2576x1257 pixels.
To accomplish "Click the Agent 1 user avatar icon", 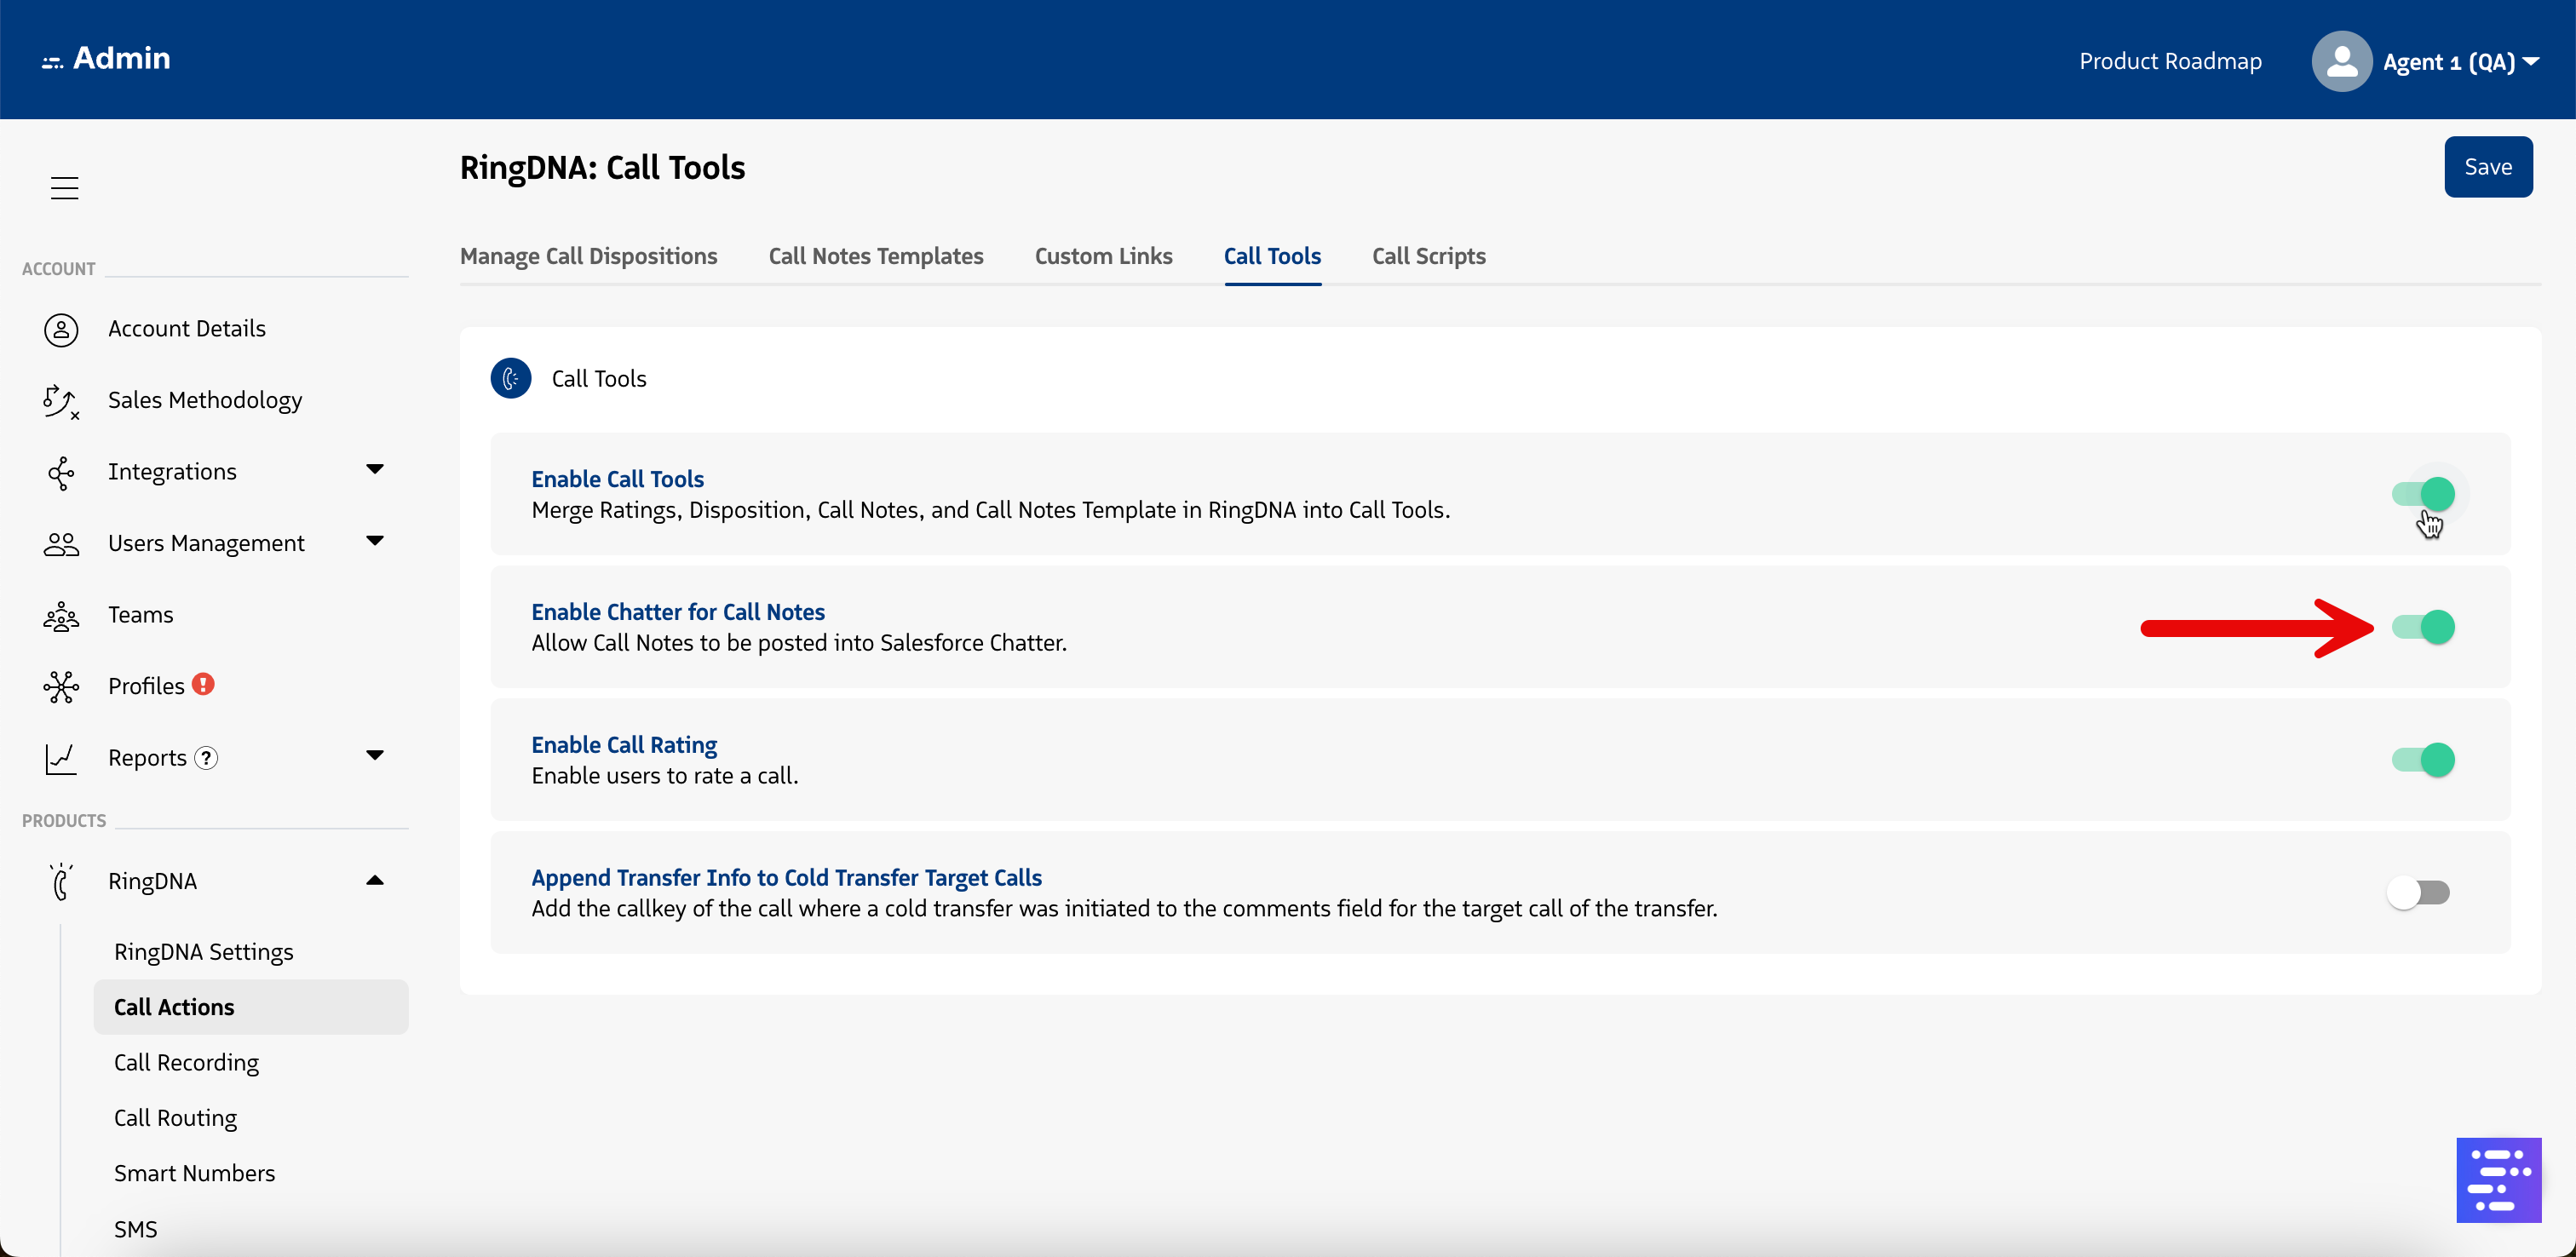I will 2341,62.
